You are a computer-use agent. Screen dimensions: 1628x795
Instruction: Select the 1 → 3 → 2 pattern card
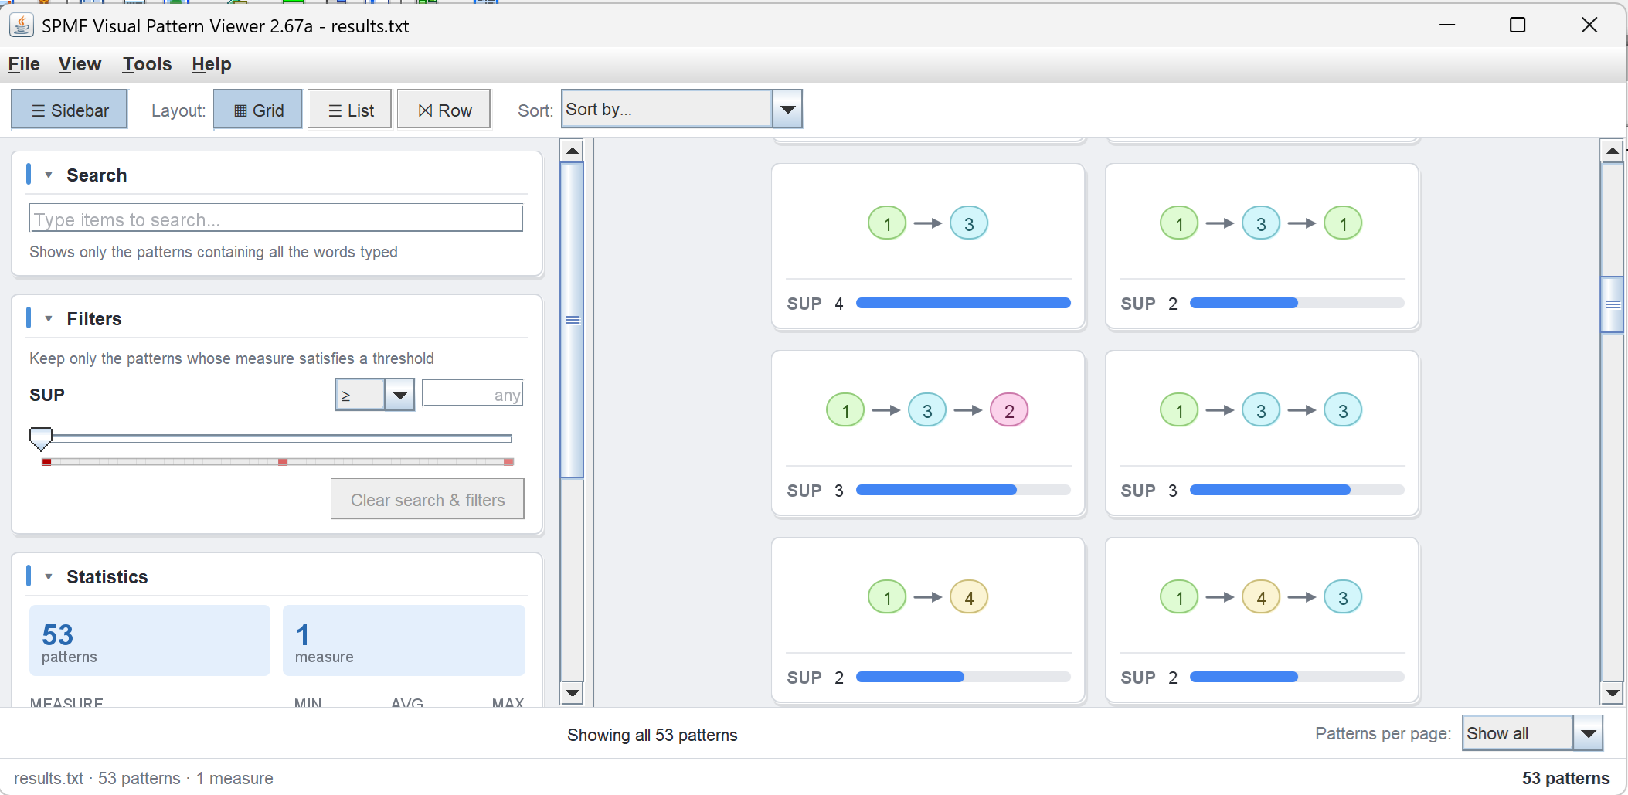tap(928, 433)
